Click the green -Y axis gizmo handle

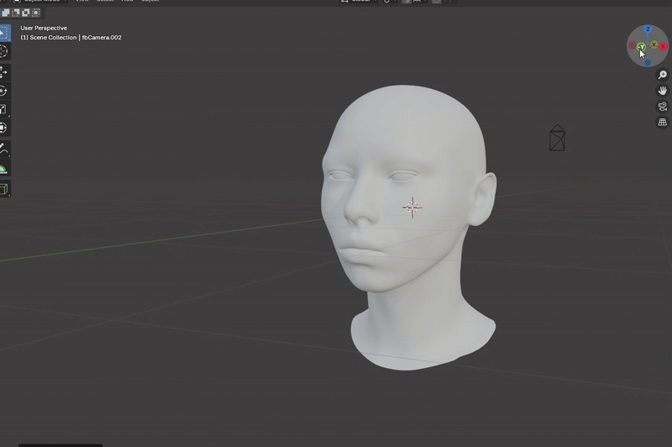coord(642,47)
